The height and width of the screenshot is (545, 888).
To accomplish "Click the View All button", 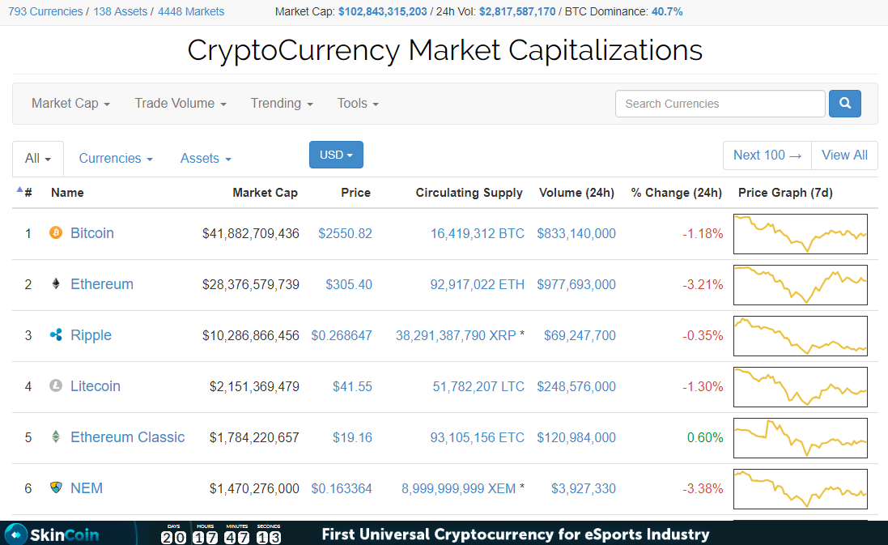I will pyautogui.click(x=844, y=155).
